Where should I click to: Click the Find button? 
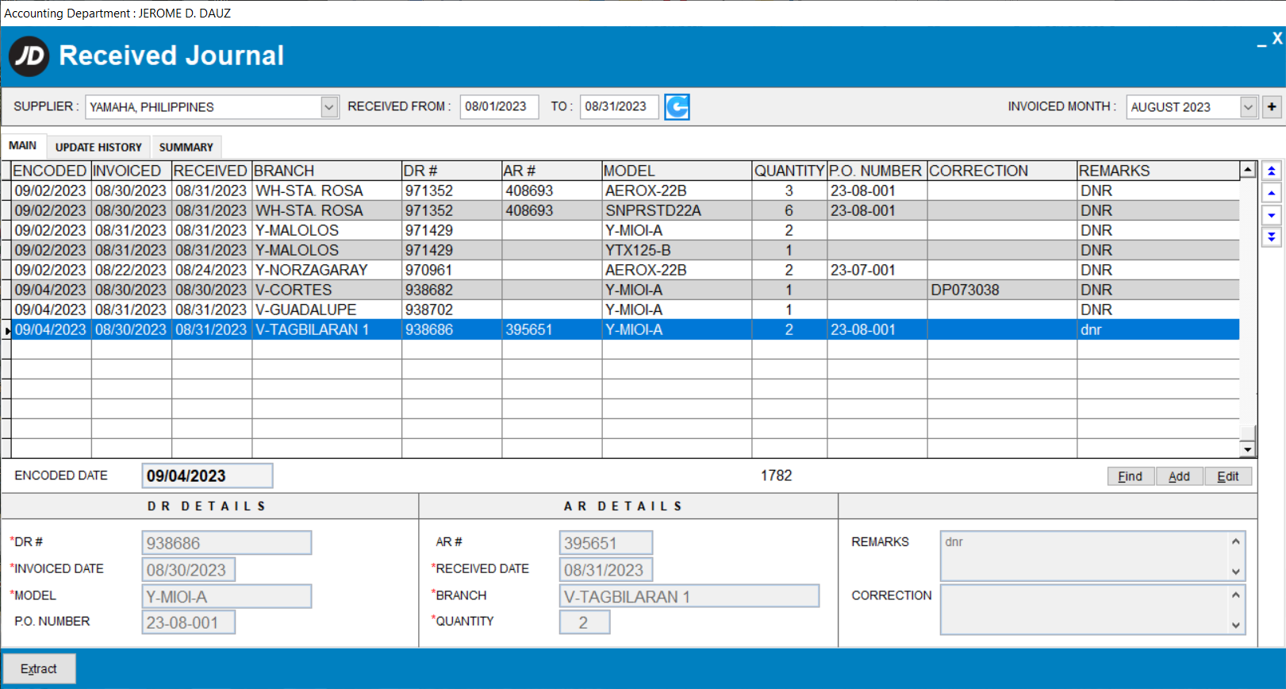point(1131,476)
